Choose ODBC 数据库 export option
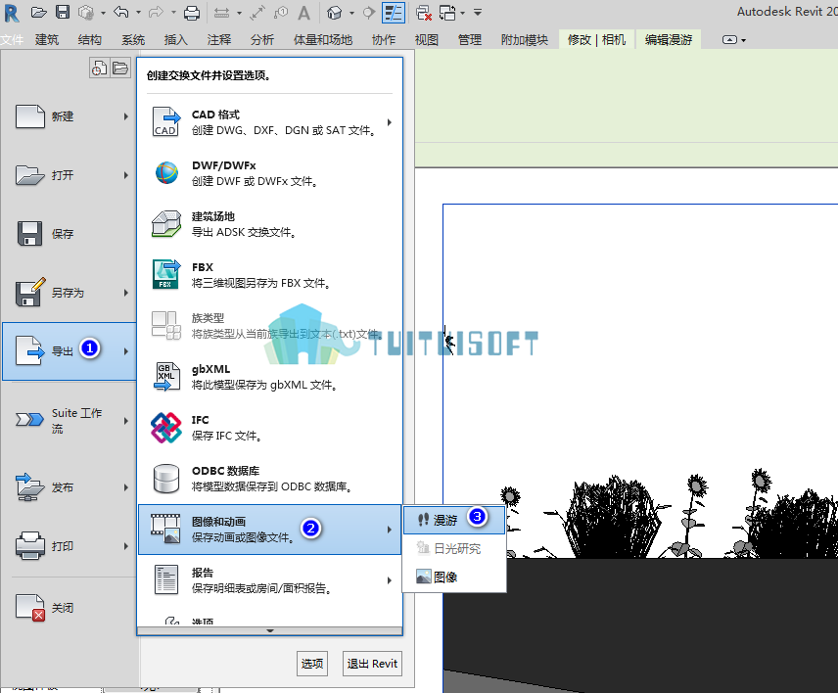Screen dimensions: 838x693 pyautogui.click(x=269, y=479)
